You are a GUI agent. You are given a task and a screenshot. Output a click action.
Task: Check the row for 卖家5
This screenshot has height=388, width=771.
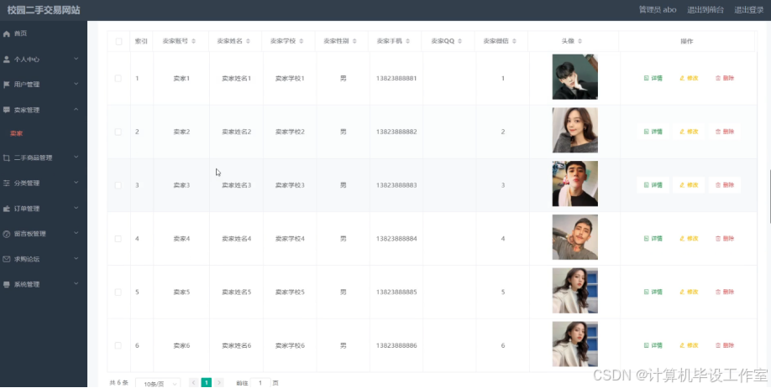pos(118,292)
